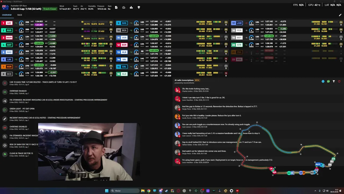Screen dimensions: 344x194
Task: Click the OVERTAKE DISABLED message
Action: click(x=18, y=127)
